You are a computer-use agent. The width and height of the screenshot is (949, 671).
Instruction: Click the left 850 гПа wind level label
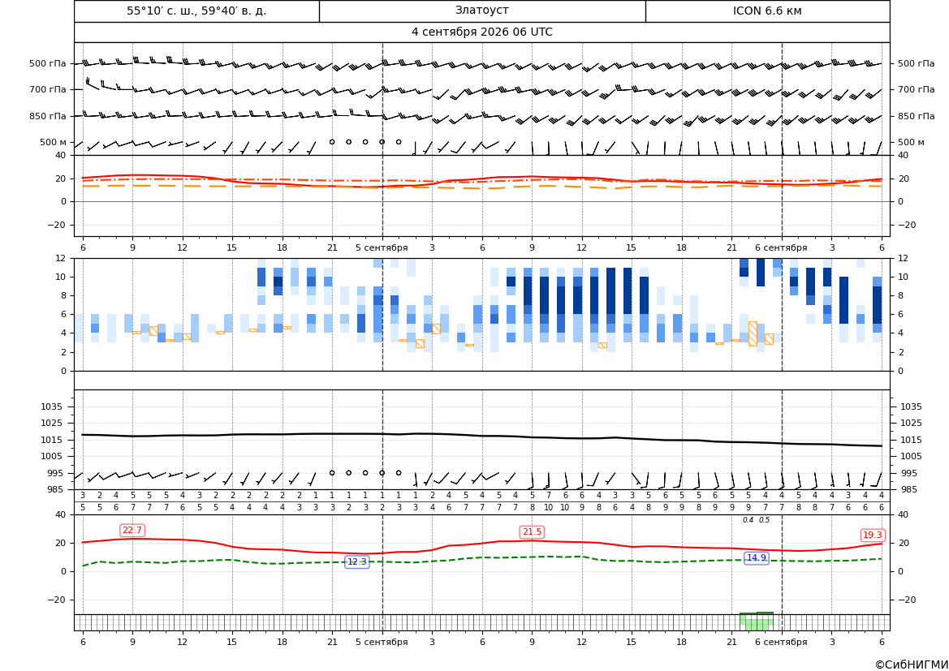point(48,116)
